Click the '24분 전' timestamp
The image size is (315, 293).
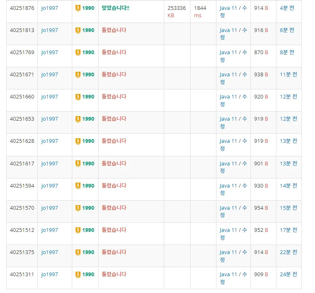point(288,275)
